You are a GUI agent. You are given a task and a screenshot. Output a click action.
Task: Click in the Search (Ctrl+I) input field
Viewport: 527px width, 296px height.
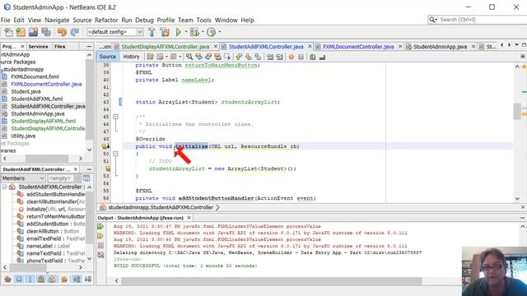(483, 20)
